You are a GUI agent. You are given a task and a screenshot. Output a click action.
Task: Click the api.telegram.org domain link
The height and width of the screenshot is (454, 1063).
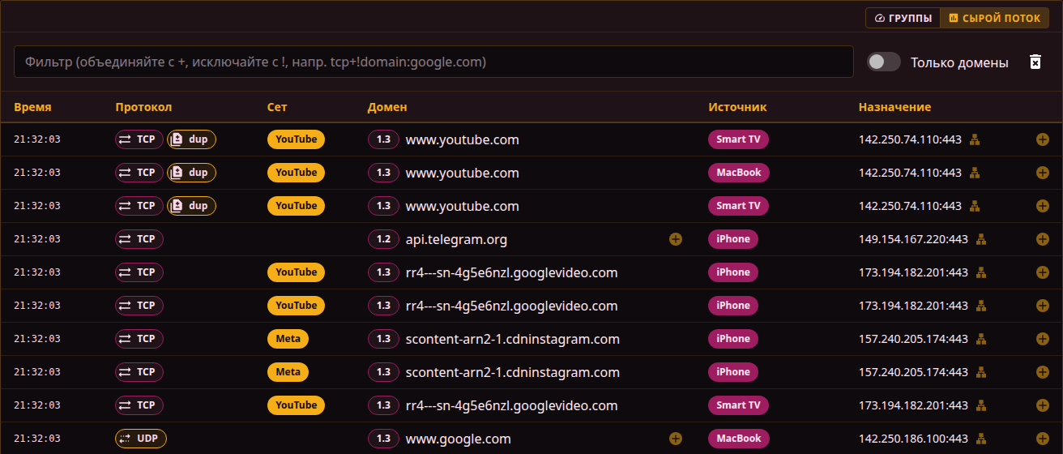coord(456,240)
